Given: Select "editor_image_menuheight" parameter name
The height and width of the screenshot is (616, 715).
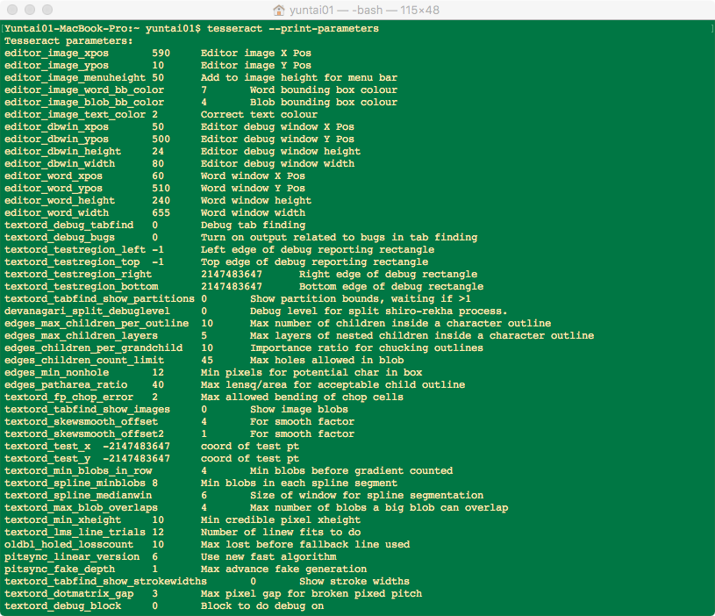Looking at the screenshot, I should coord(75,78).
